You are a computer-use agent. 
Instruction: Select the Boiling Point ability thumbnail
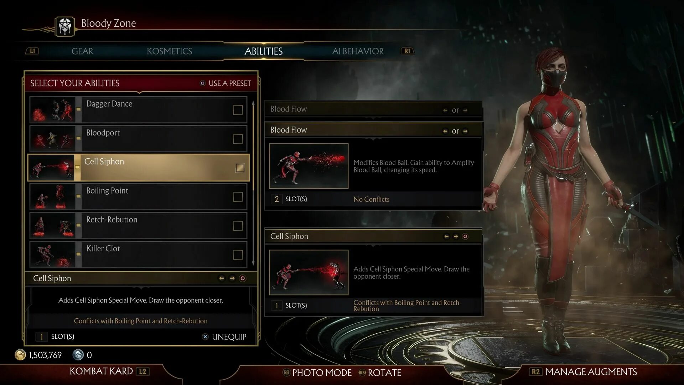pos(53,197)
